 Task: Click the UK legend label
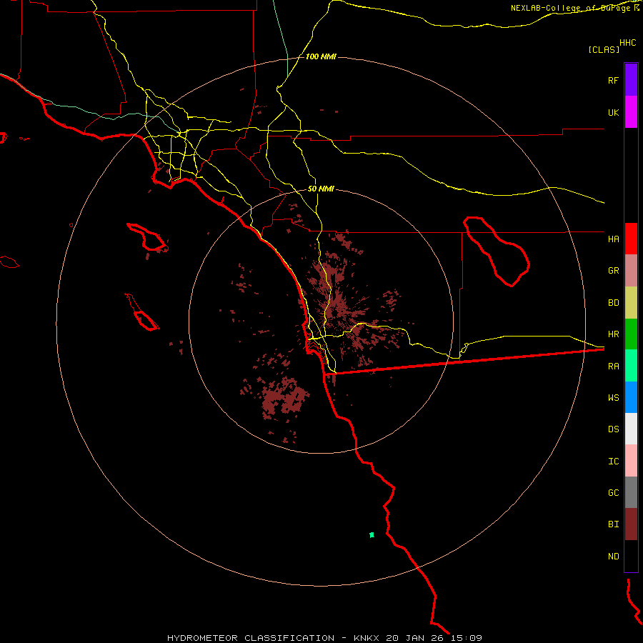(613, 112)
